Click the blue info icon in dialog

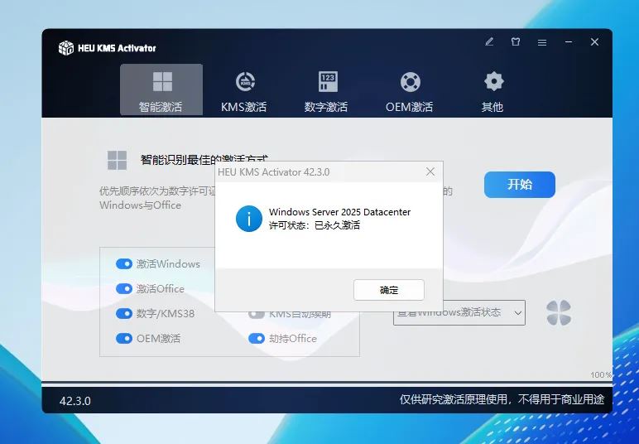click(x=249, y=219)
